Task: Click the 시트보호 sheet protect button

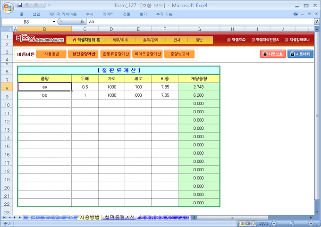Action: pyautogui.click(x=272, y=54)
